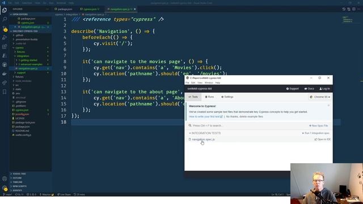Click the code minimap in the editor
Image resolution: width=363 pixels, height=204 pixels.
pyautogui.click(x=348, y=19)
